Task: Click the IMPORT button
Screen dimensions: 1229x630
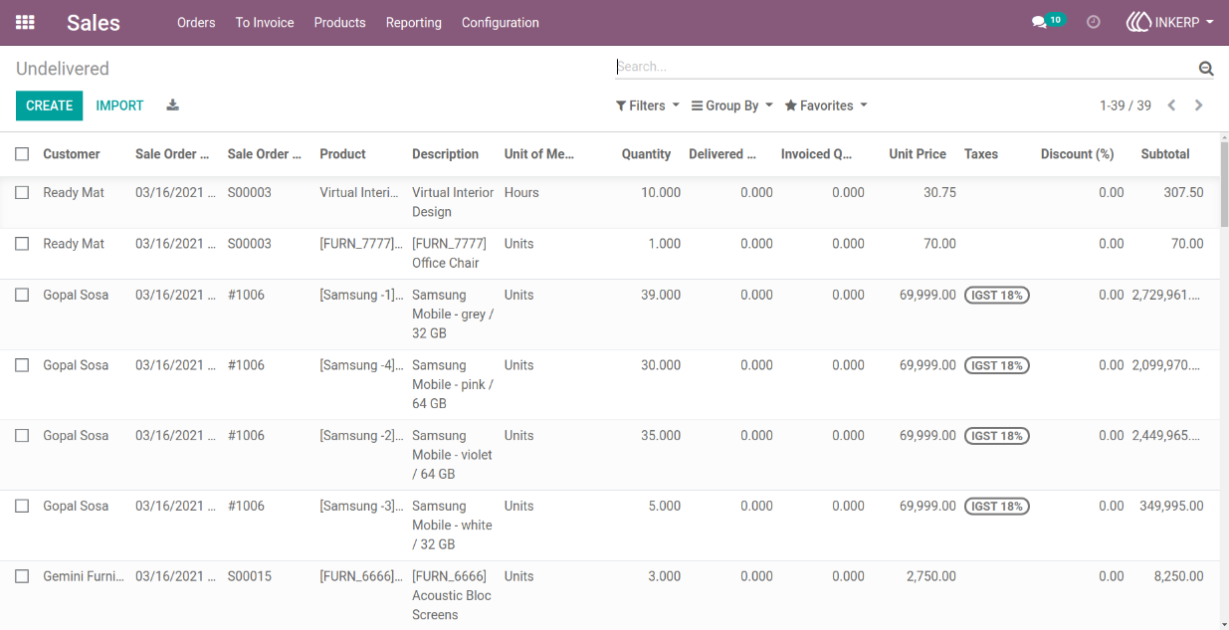Action: pos(119,105)
